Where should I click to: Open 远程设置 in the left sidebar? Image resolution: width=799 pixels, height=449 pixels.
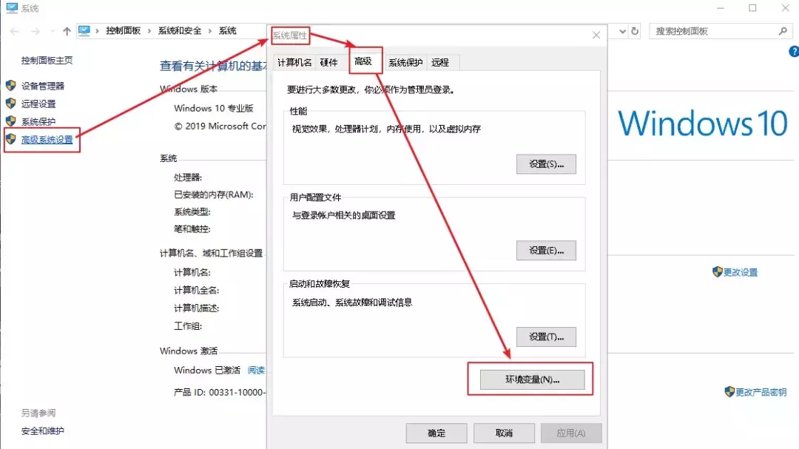(38, 104)
